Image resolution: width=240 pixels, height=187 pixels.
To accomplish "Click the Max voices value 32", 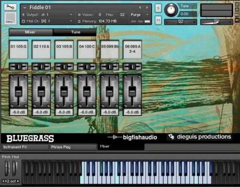I will pos(122,15).
